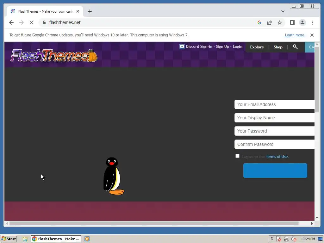Open Action Center flag icon

pos(278,239)
